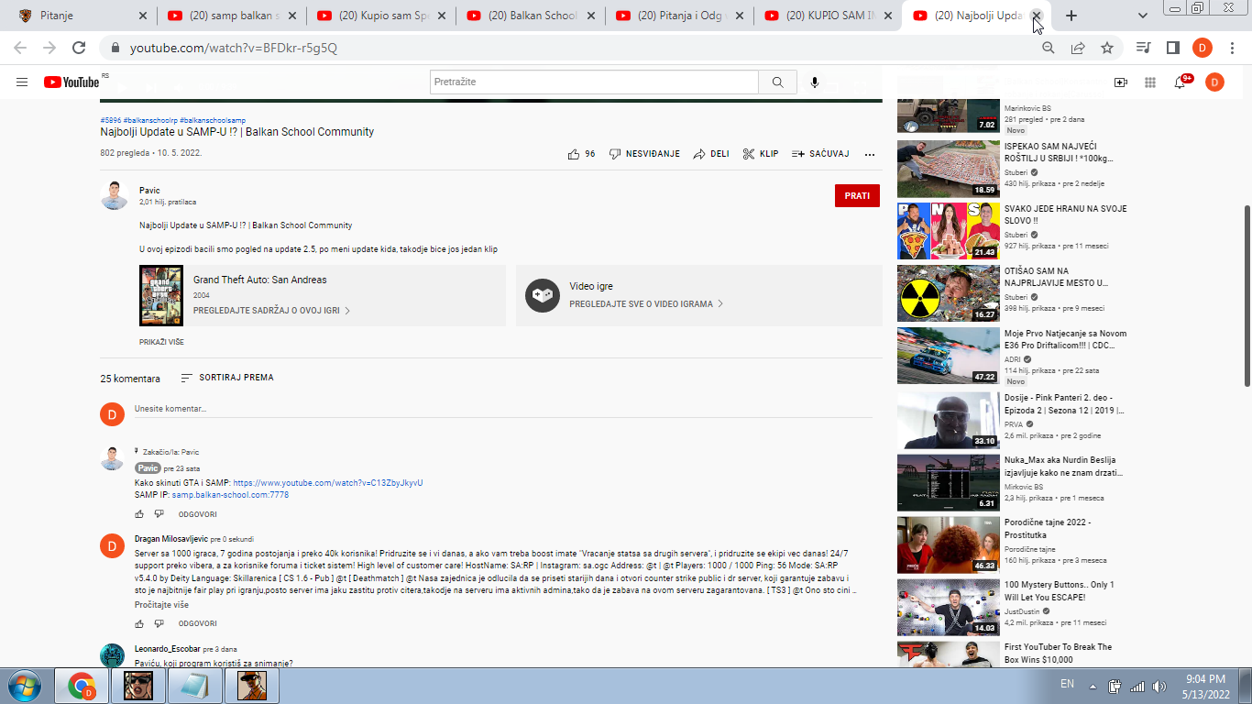Reply to Dragan Milosavljevic's comment
The height and width of the screenshot is (704, 1252).
197,623
